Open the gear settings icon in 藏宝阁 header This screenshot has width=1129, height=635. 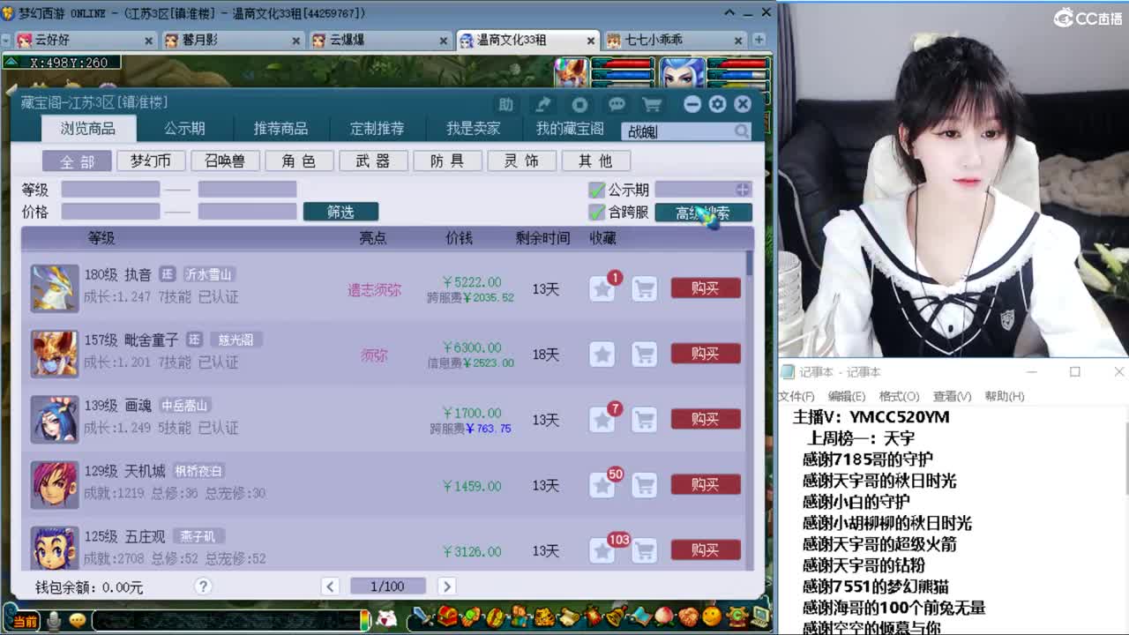pos(717,104)
